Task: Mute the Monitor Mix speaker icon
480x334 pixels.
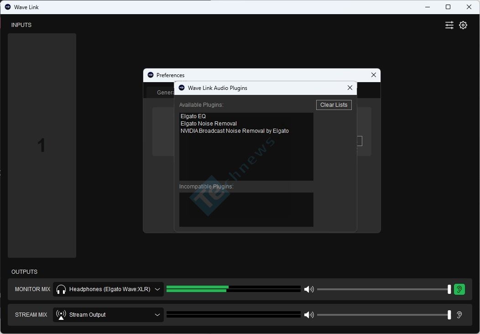Action: coord(308,289)
